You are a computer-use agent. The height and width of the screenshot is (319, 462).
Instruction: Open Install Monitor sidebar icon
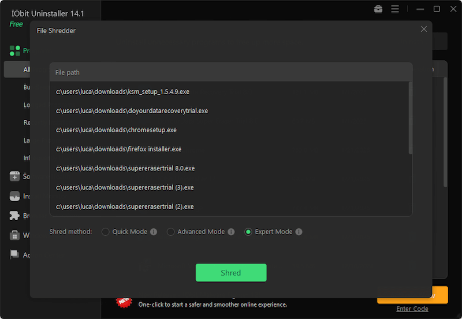(x=14, y=196)
